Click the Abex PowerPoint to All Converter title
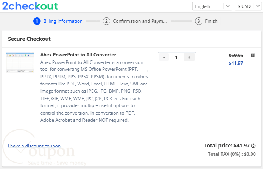The width and height of the screenshot is (263, 169). 78,55
